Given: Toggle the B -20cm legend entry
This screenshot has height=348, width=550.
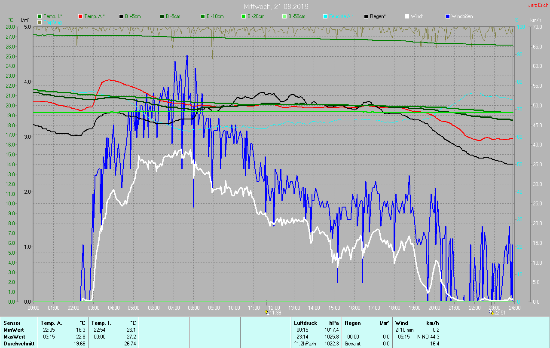Looking at the screenshot, I should [x=244, y=16].
